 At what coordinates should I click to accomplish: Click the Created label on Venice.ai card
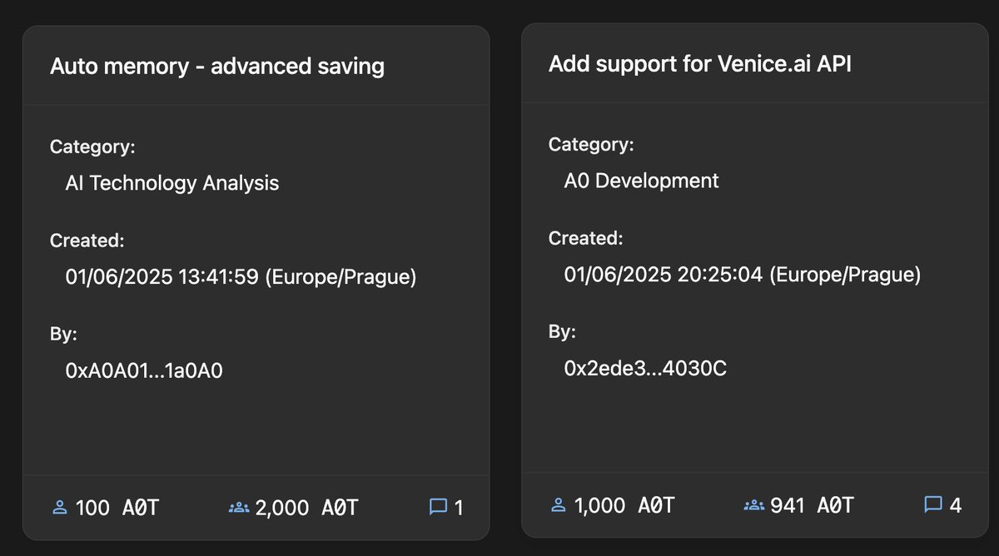585,239
